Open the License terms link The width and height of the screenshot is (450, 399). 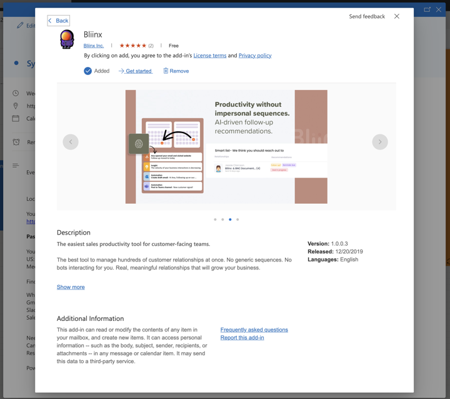tap(210, 56)
